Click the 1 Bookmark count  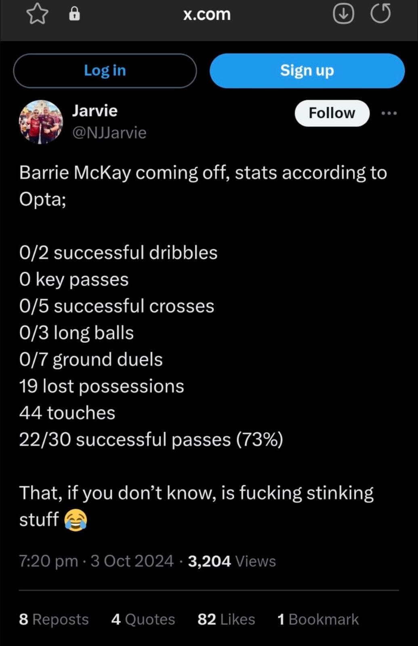(x=318, y=619)
